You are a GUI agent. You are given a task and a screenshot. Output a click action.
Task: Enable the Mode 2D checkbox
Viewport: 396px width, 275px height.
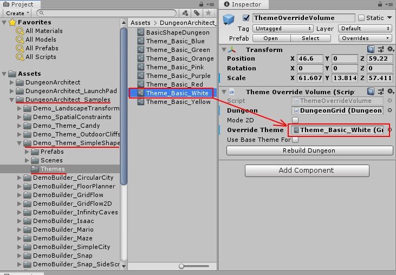tap(295, 120)
